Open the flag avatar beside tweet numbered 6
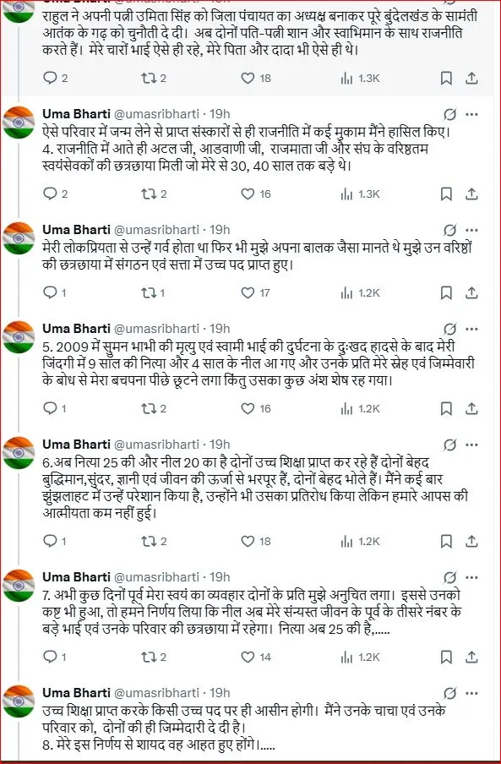This screenshot has width=501, height=764. (x=18, y=453)
